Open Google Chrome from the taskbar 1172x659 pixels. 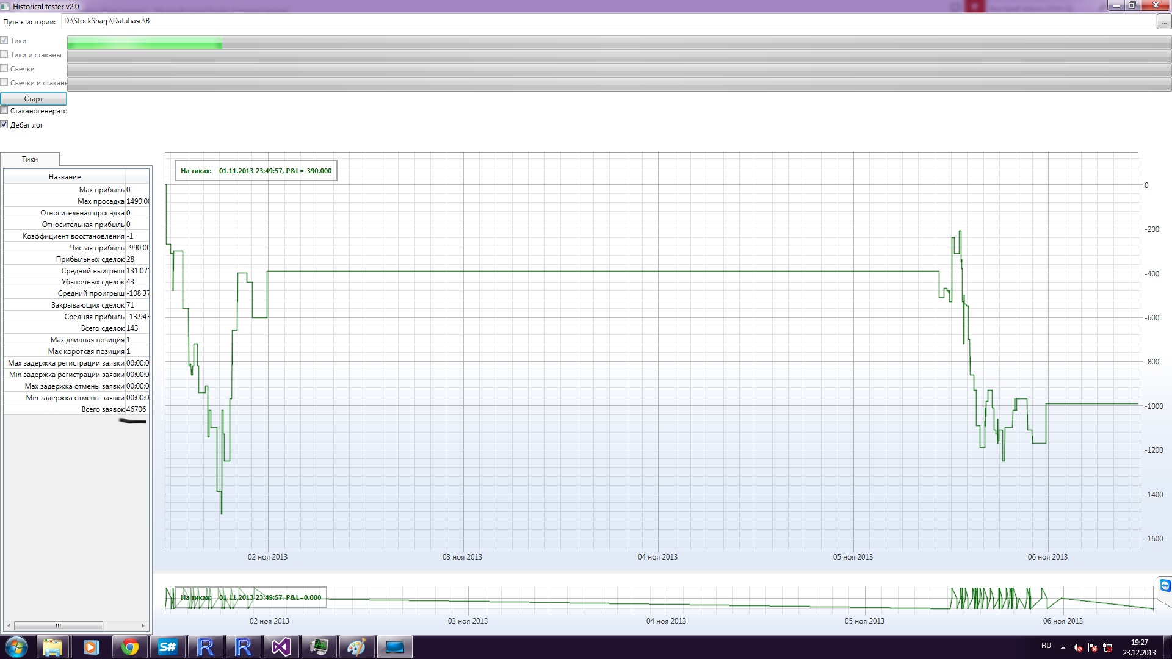coord(129,647)
